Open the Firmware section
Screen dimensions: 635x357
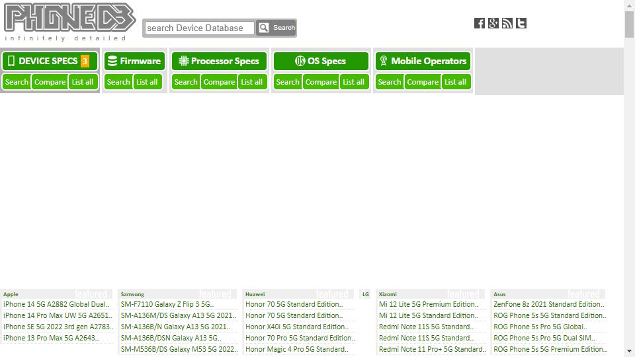tap(134, 61)
